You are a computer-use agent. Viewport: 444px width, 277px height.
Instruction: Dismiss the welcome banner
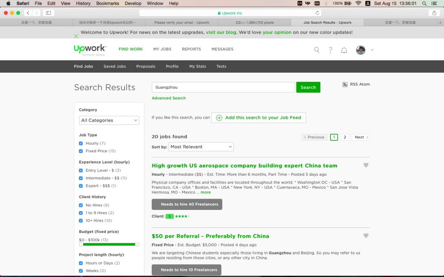click(x=76, y=36)
